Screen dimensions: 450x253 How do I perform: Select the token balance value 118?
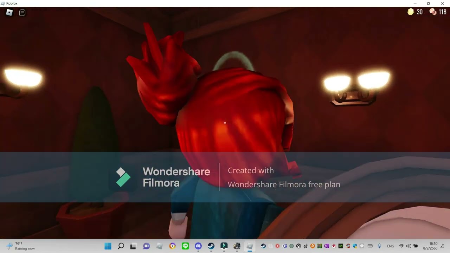click(442, 12)
